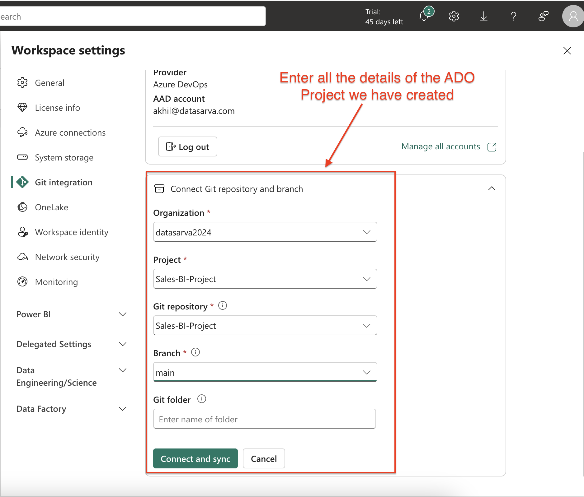Click the Network security cloud icon
584x497 pixels.
pyautogui.click(x=22, y=257)
